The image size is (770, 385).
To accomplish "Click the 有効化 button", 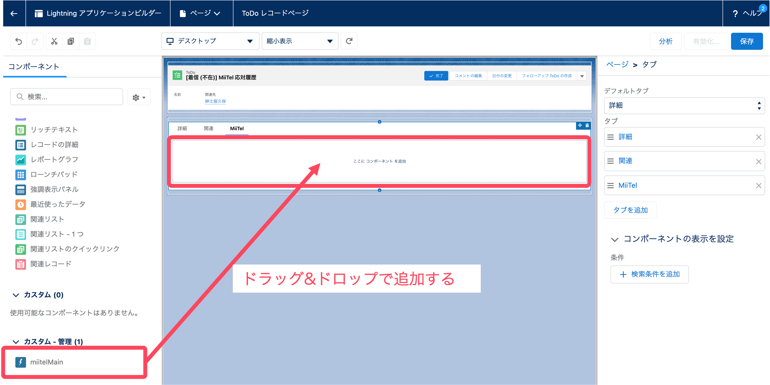I will [x=706, y=41].
